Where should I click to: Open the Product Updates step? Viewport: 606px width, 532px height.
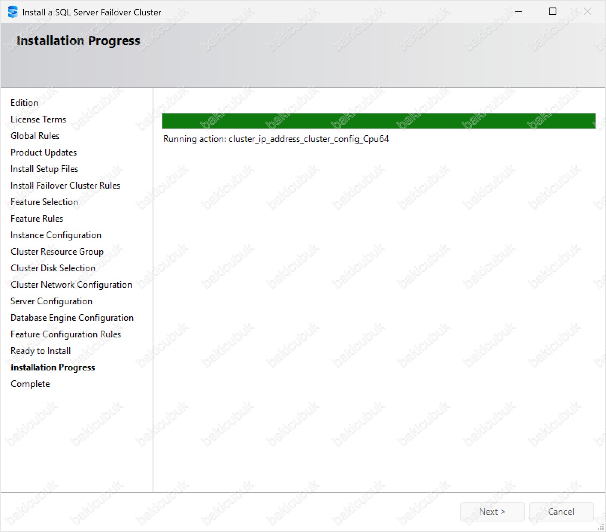coord(44,153)
